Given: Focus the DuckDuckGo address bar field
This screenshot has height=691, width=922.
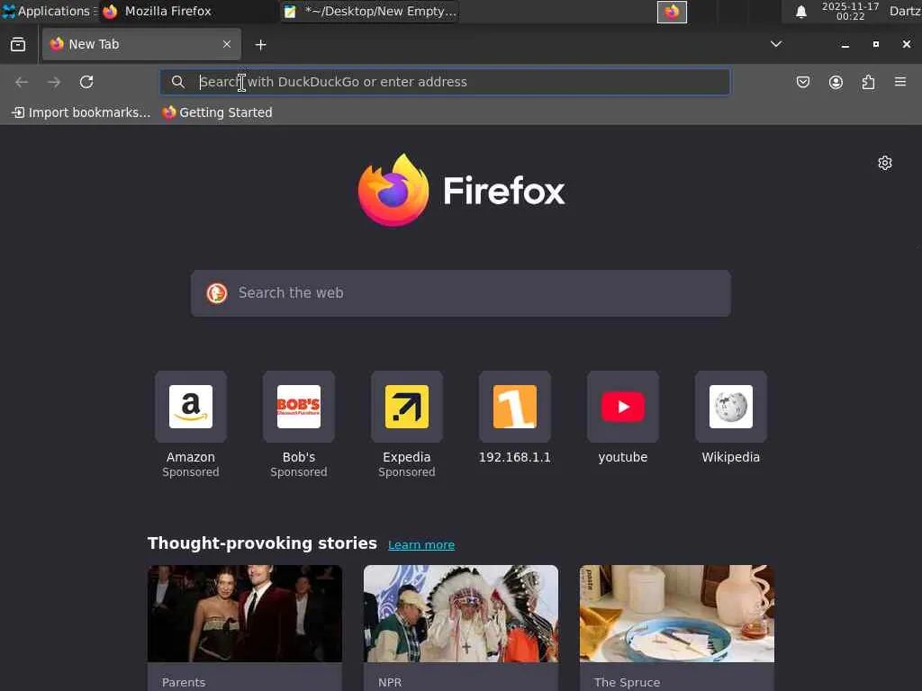Looking at the screenshot, I should coord(445,82).
